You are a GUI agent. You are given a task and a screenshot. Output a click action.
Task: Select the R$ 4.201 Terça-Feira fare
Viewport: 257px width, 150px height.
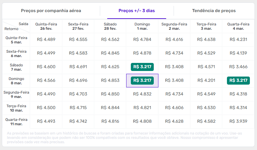coord(206,81)
